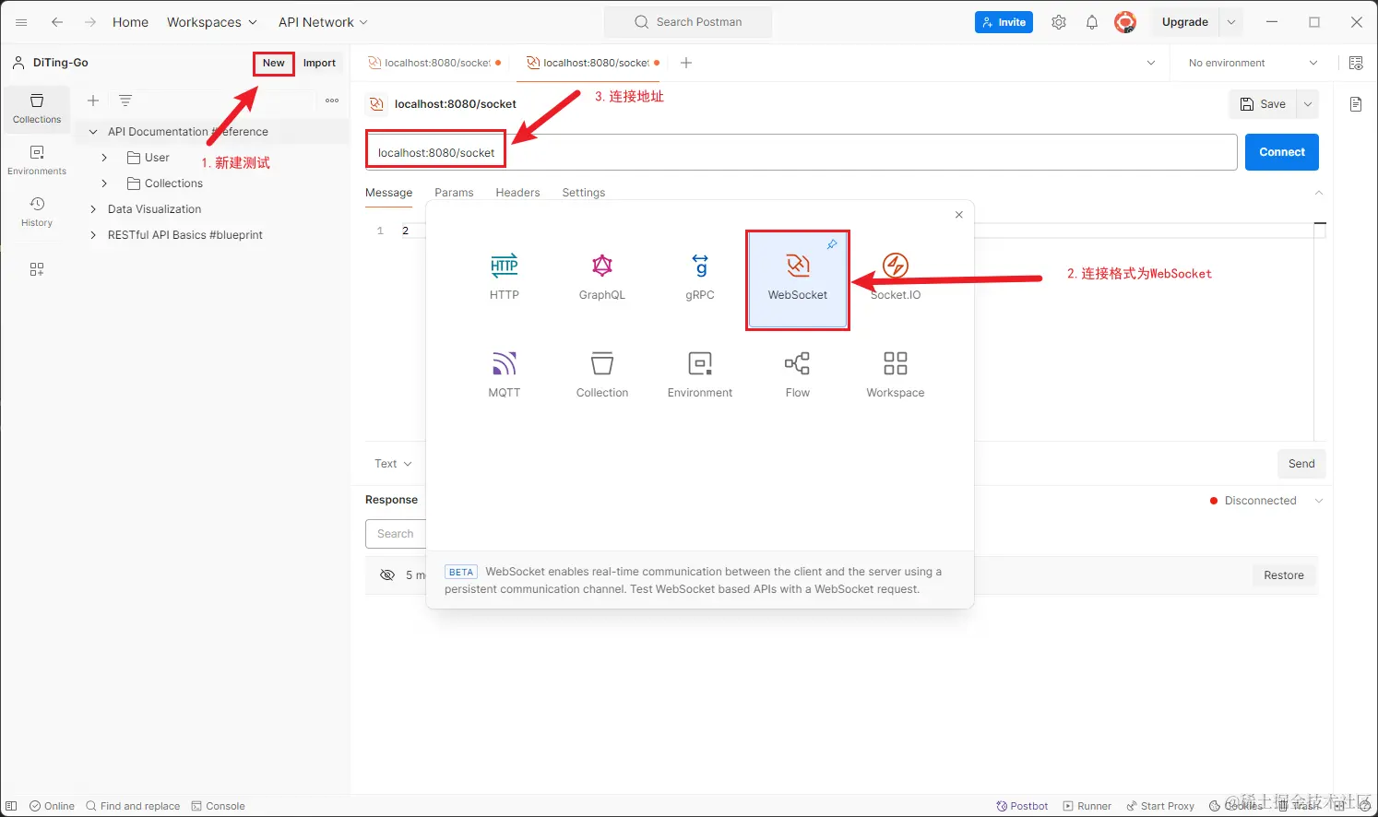Collapse the message pane chevron
The height and width of the screenshot is (817, 1378).
tap(1319, 193)
